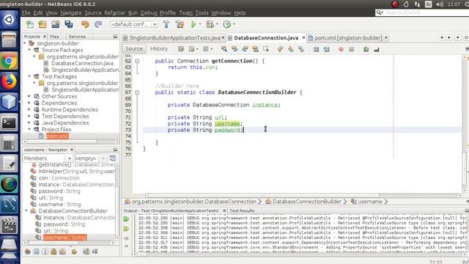This screenshot has width=469, height=264.
Task: Click the New File toolbar icon
Action: click(x=30, y=24)
